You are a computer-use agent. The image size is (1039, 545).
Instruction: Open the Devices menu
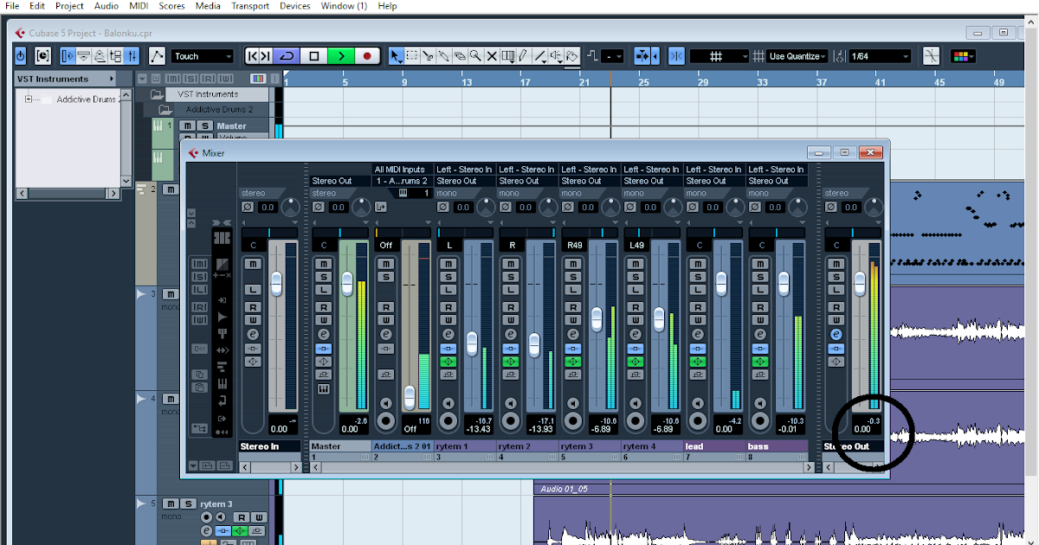tap(295, 5)
